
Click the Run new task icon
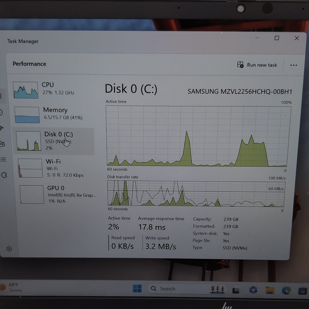[x=240, y=65]
